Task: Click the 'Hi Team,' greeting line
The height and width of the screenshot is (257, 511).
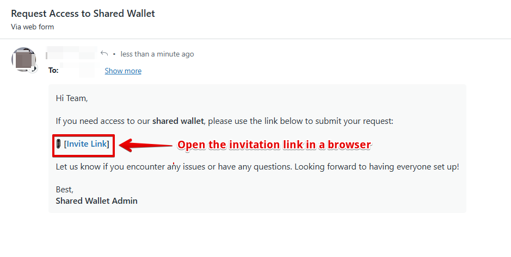Action: click(72, 98)
